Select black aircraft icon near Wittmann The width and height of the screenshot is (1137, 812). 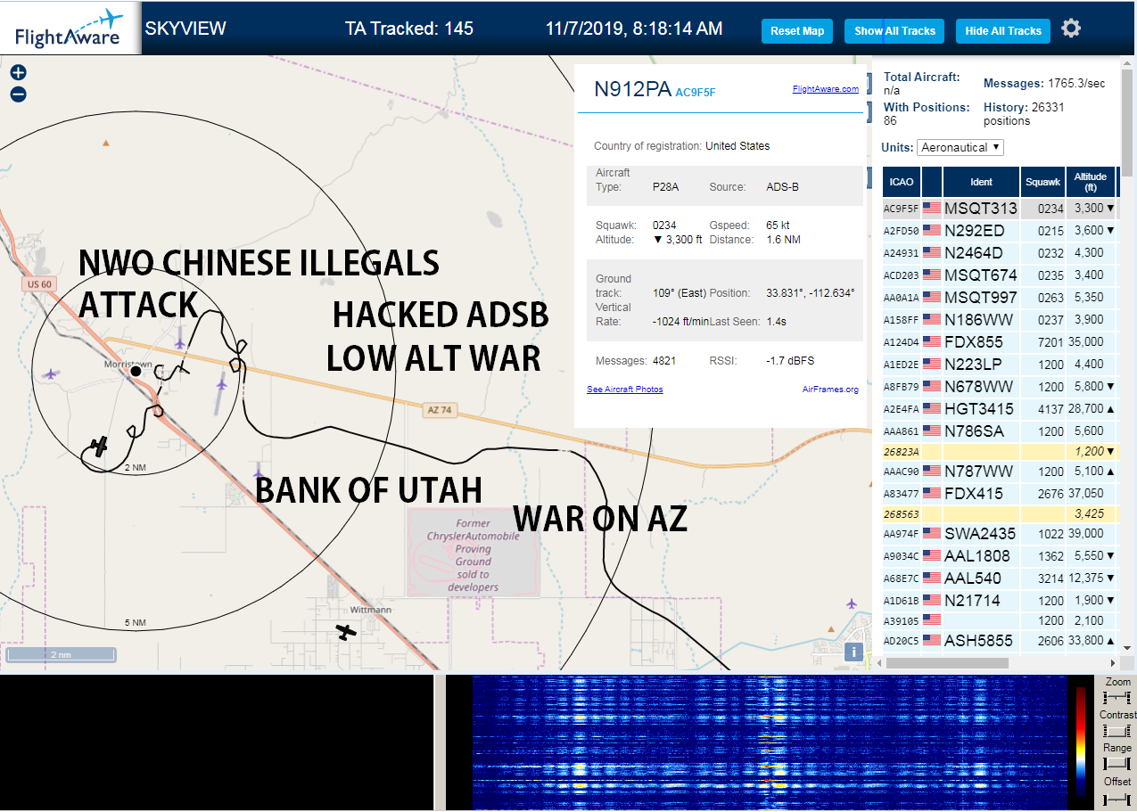coord(346,632)
